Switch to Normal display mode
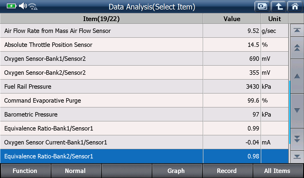This screenshot has height=178, width=304. 76,171
